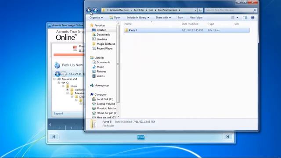This screenshot has height=158, width=281.
Task: Click Acronis Recover in the breadcrumb path
Action: (119, 10)
